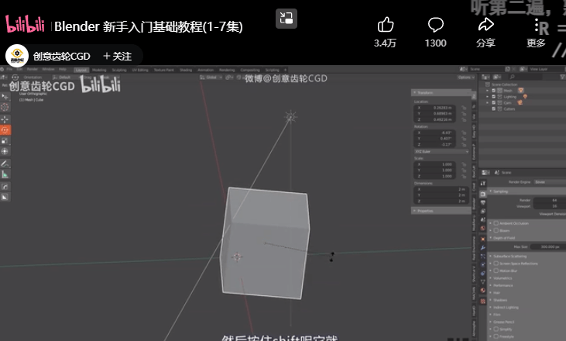Select the Scale tool in Blender toolbar

point(5,141)
